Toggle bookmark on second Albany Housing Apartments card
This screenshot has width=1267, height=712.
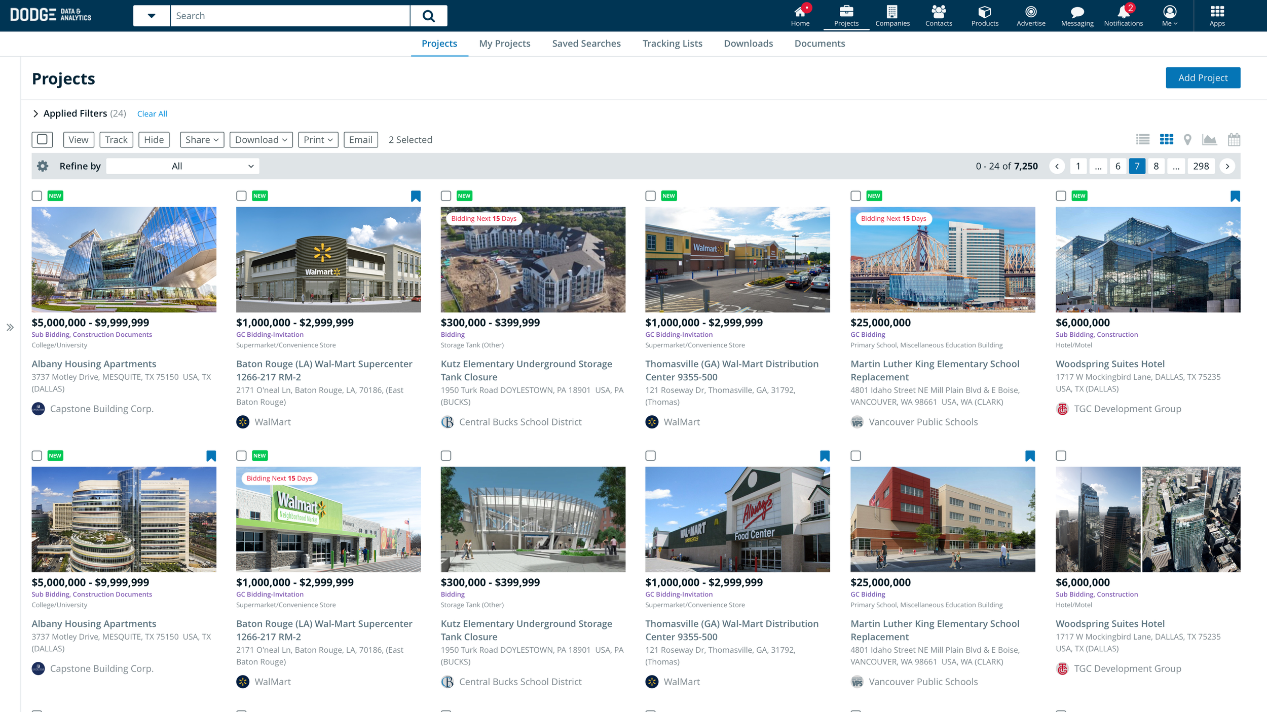211,456
